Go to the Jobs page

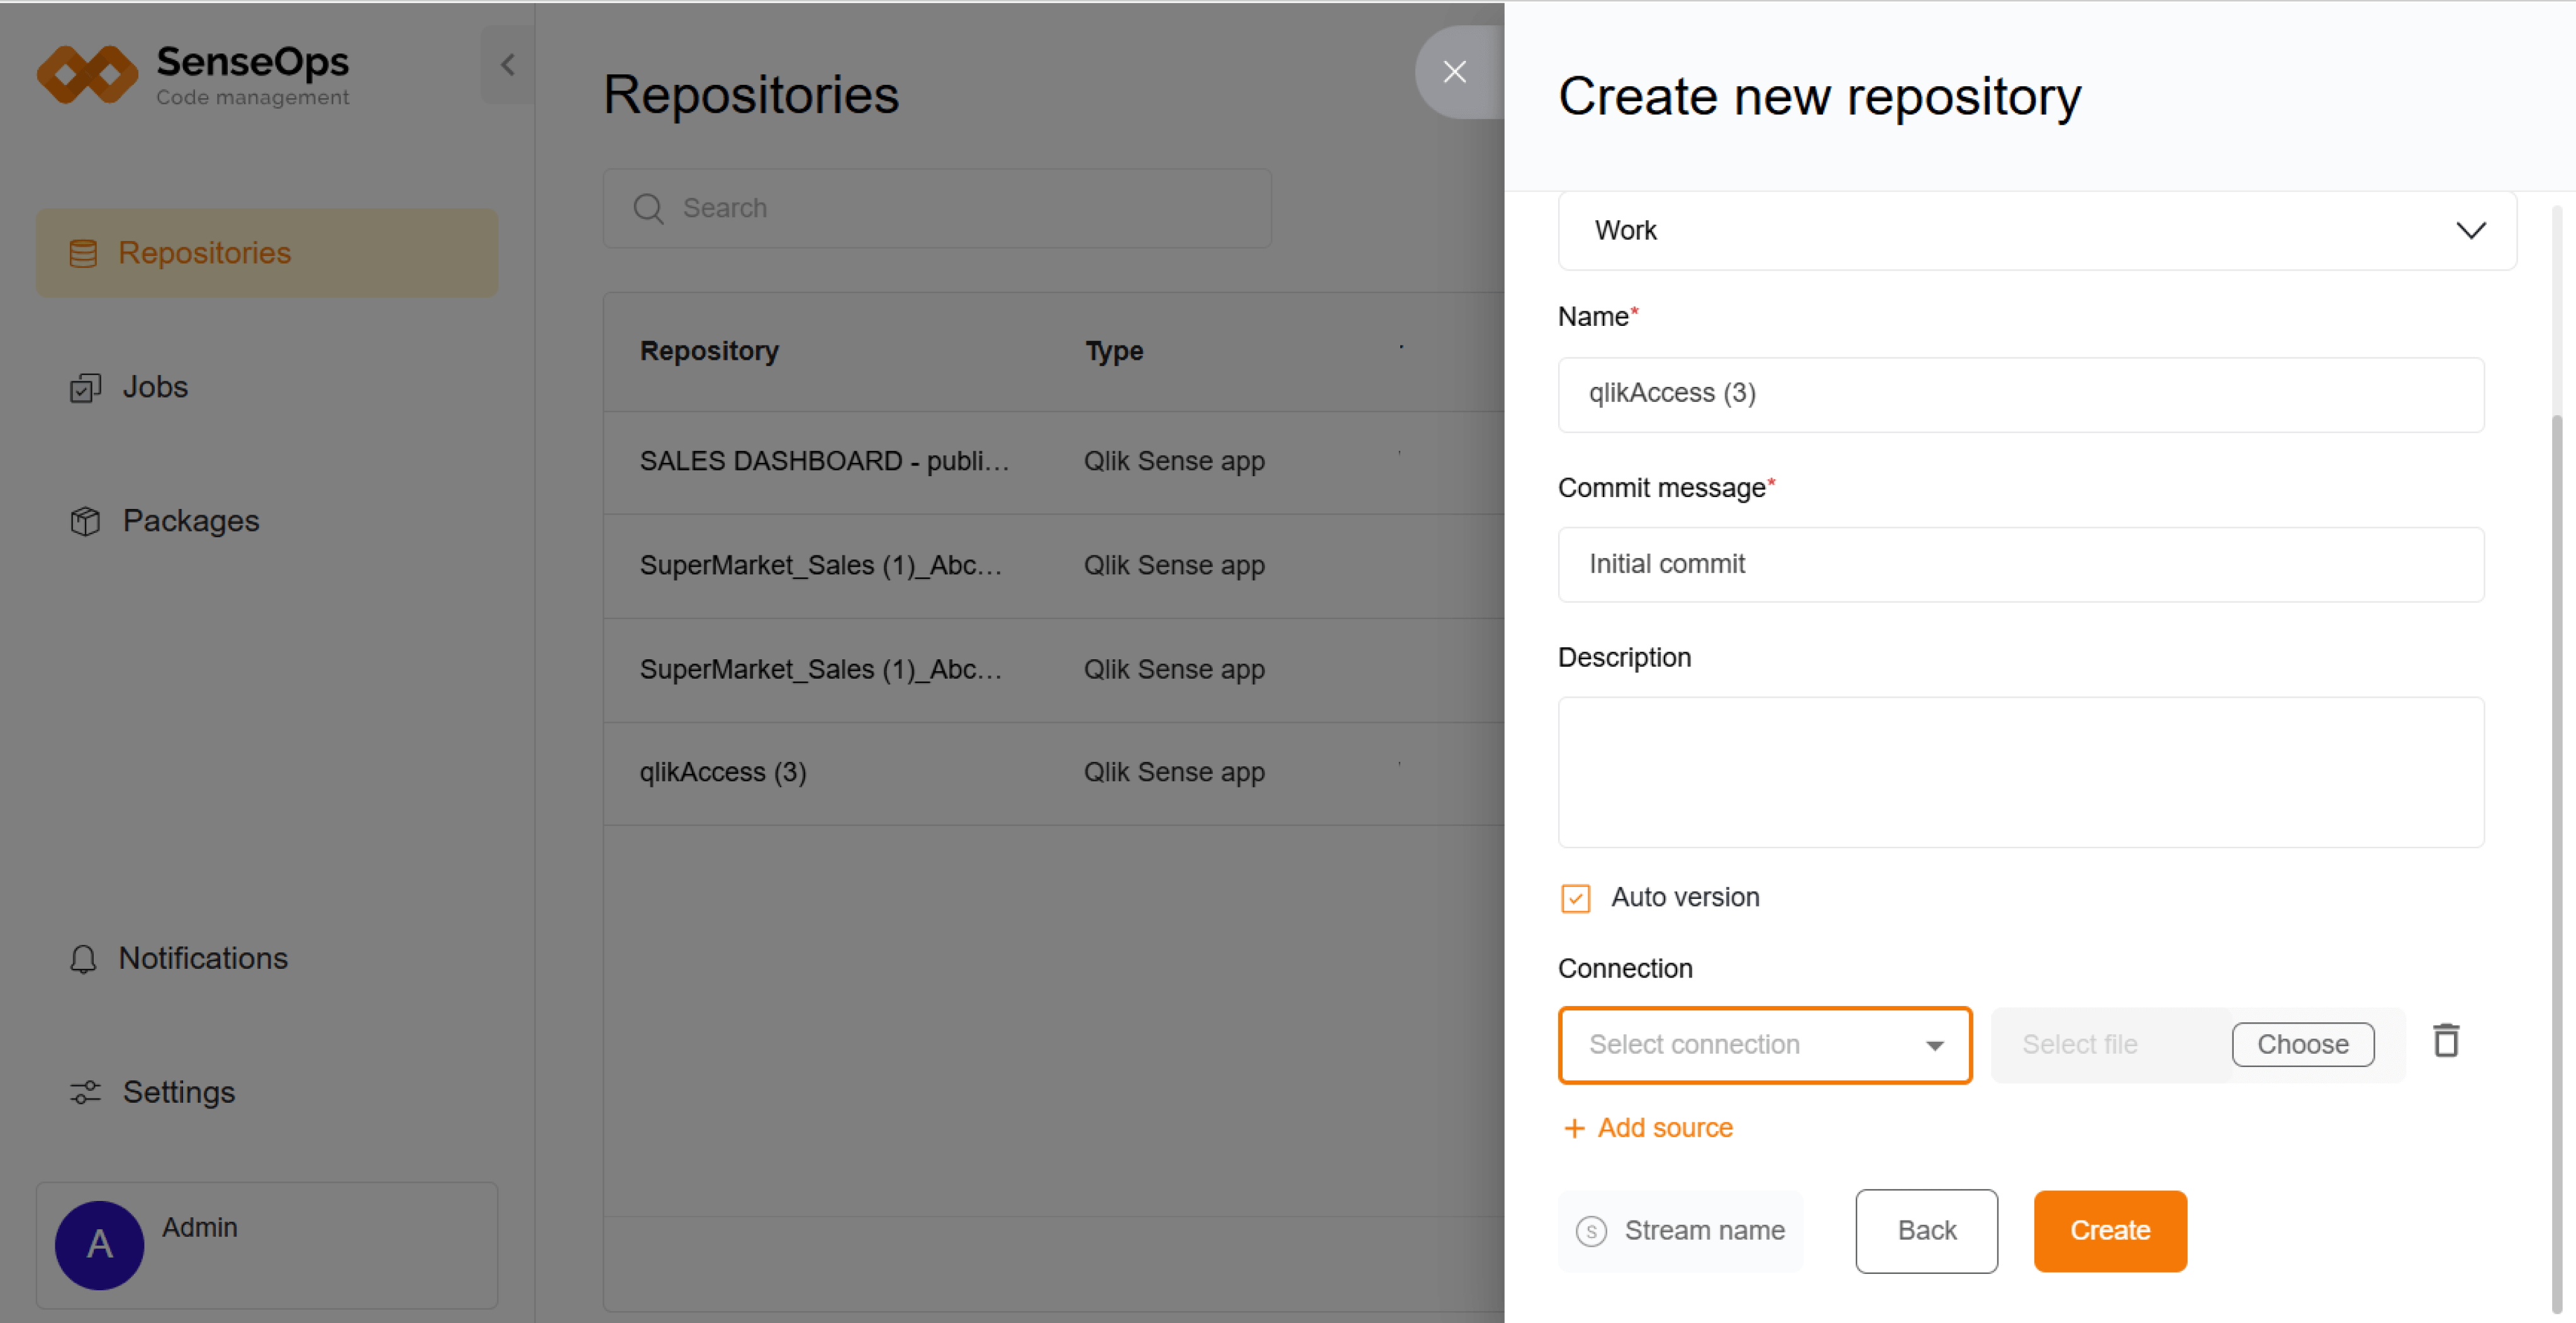(x=155, y=388)
